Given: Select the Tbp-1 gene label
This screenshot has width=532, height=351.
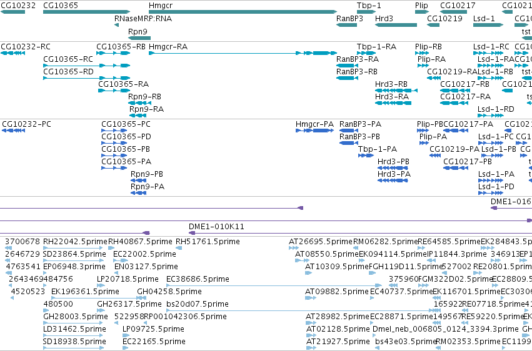Looking at the screenshot, I should [x=369, y=6].
